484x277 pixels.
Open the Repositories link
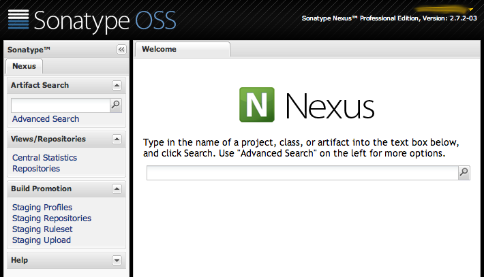coord(36,169)
